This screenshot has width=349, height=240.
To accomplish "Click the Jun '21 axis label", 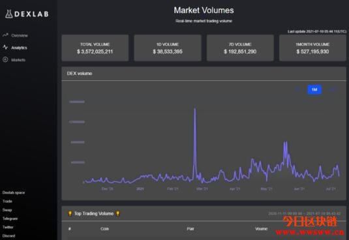I will pos(299,189).
